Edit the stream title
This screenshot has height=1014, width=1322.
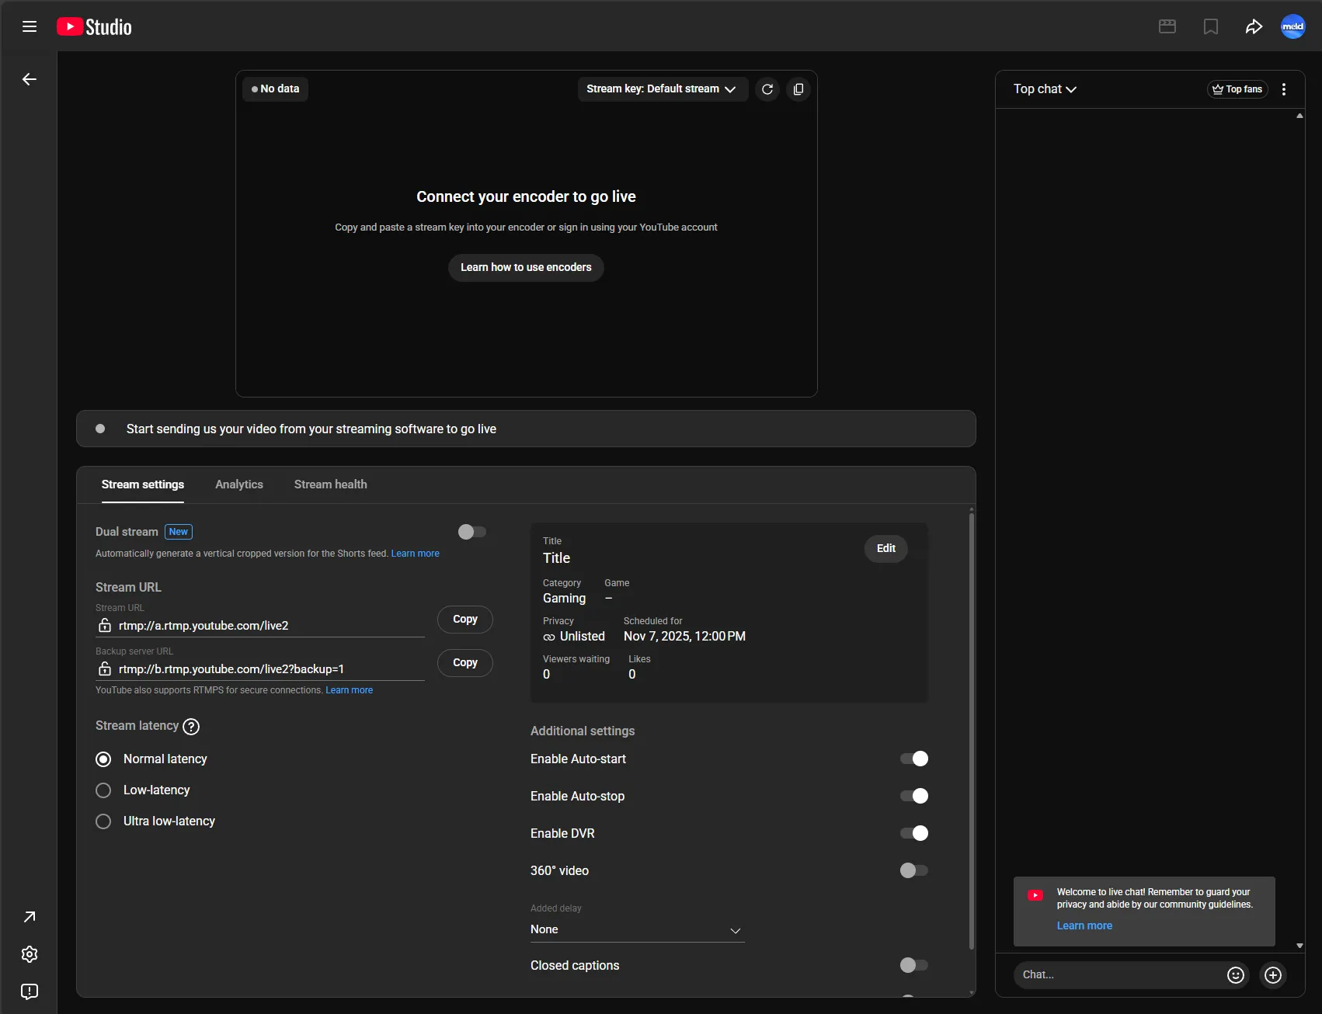tap(885, 548)
